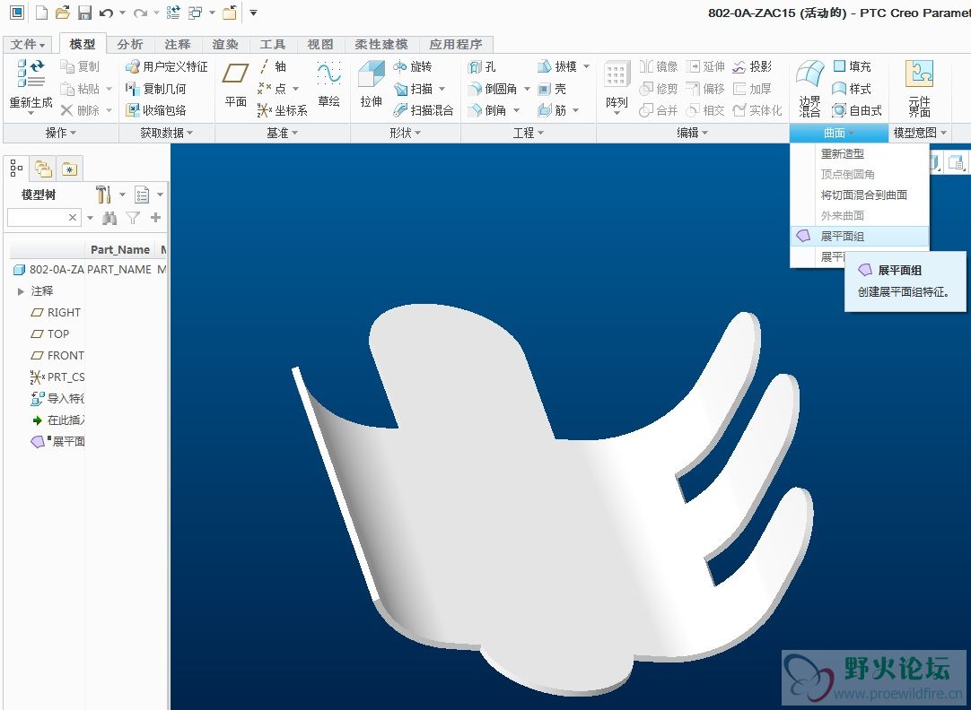Select the Shell (壳) tool
This screenshot has height=710, width=971.
pos(552,89)
